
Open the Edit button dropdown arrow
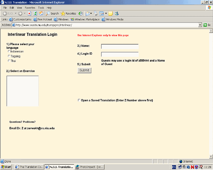[106, 13]
